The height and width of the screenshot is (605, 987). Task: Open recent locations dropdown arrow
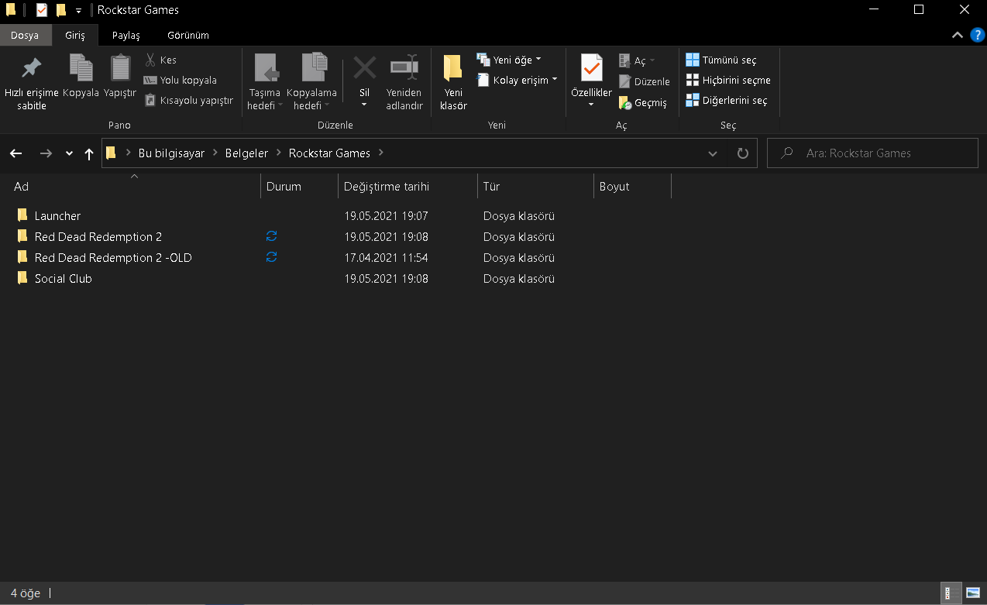tap(69, 153)
